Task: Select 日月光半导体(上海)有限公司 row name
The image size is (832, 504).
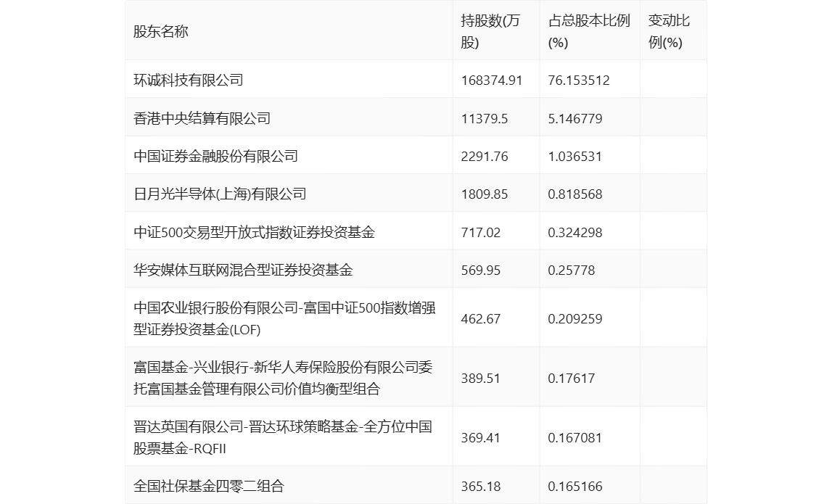Action: point(220,194)
